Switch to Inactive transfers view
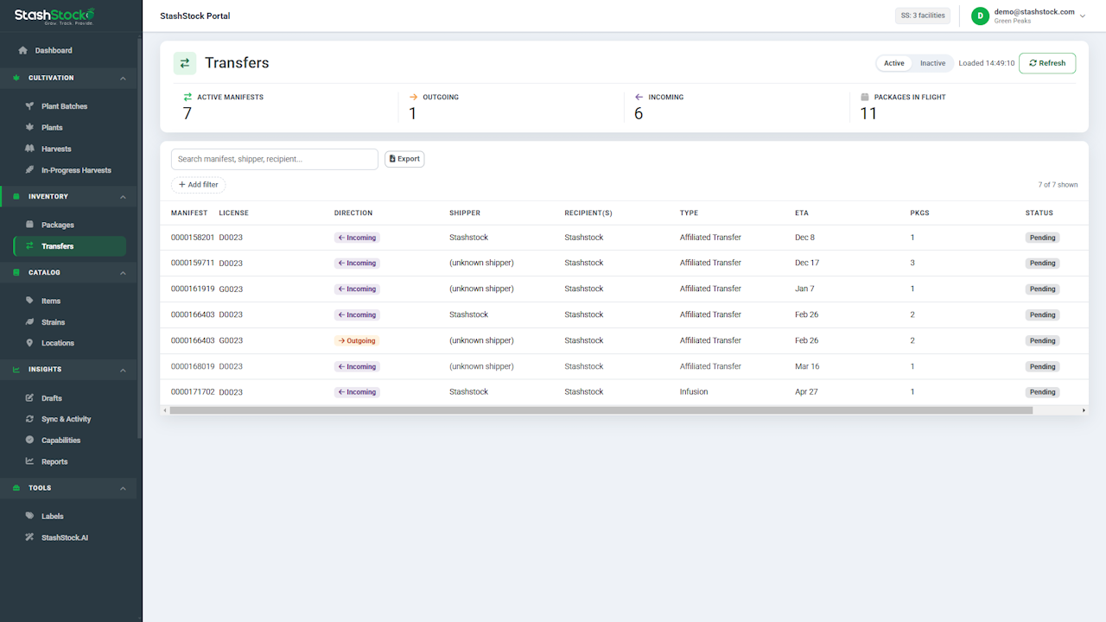 point(932,63)
